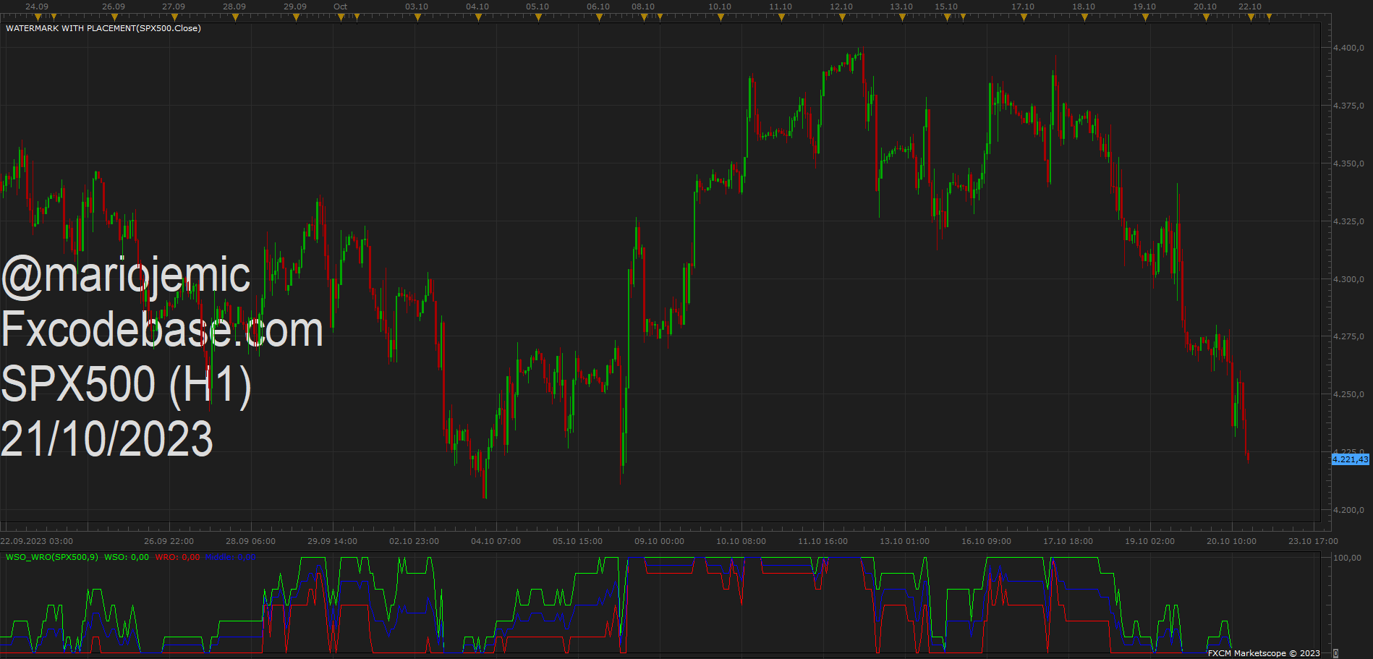Click the yellow day marker below 29.09
The height and width of the screenshot is (659, 1373).
296,17
